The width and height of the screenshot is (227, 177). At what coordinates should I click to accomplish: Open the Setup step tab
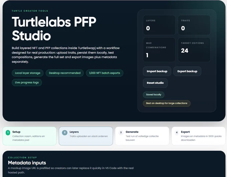point(29,136)
